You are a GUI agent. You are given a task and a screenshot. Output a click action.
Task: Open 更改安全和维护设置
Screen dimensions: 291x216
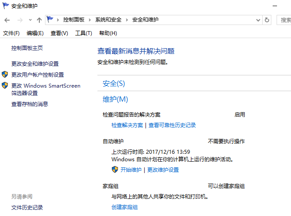[35, 64]
